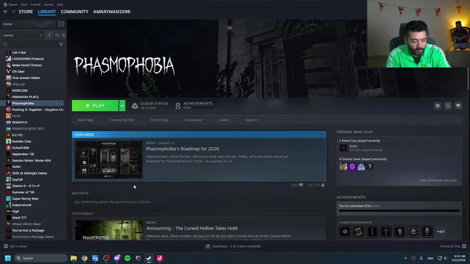Switch to the STORE tab
This screenshot has width=470, height=264.
pos(26,12)
